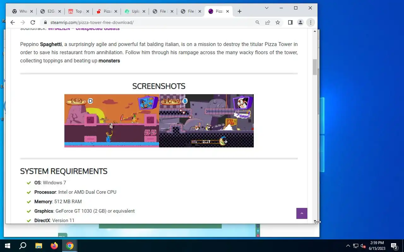Share this page via share icon
Image resolution: width=404 pixels, height=252 pixels.
click(268, 22)
